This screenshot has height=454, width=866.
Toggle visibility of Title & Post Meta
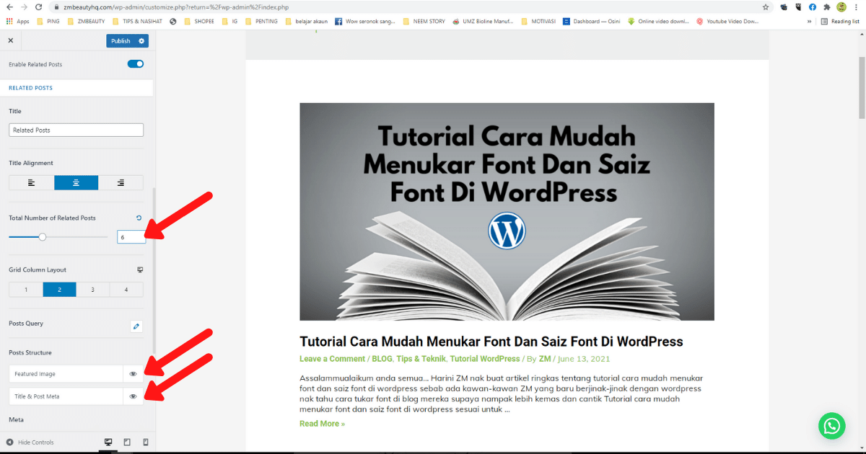(134, 396)
